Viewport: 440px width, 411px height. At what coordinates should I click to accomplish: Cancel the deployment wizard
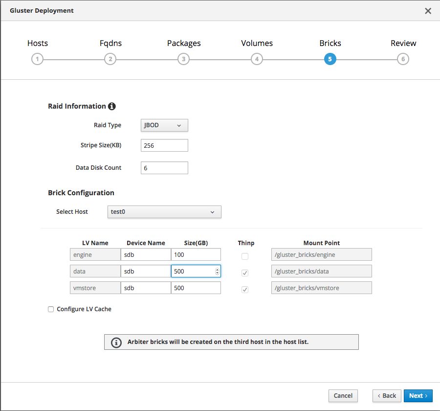(x=343, y=396)
